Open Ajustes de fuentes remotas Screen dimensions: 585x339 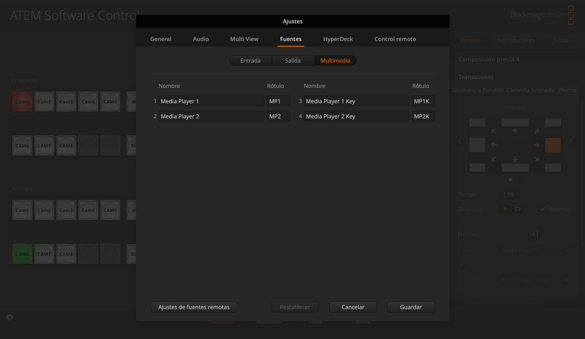194,307
